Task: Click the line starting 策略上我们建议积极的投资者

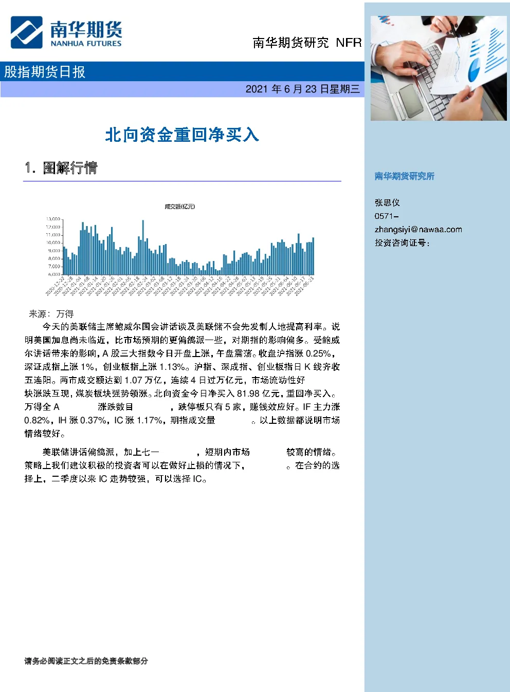Action: (x=182, y=465)
